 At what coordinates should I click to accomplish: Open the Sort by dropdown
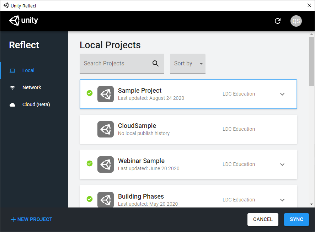click(188, 64)
